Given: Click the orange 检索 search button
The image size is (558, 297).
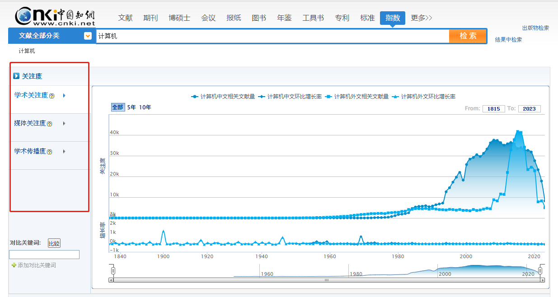Looking at the screenshot, I should click(468, 36).
